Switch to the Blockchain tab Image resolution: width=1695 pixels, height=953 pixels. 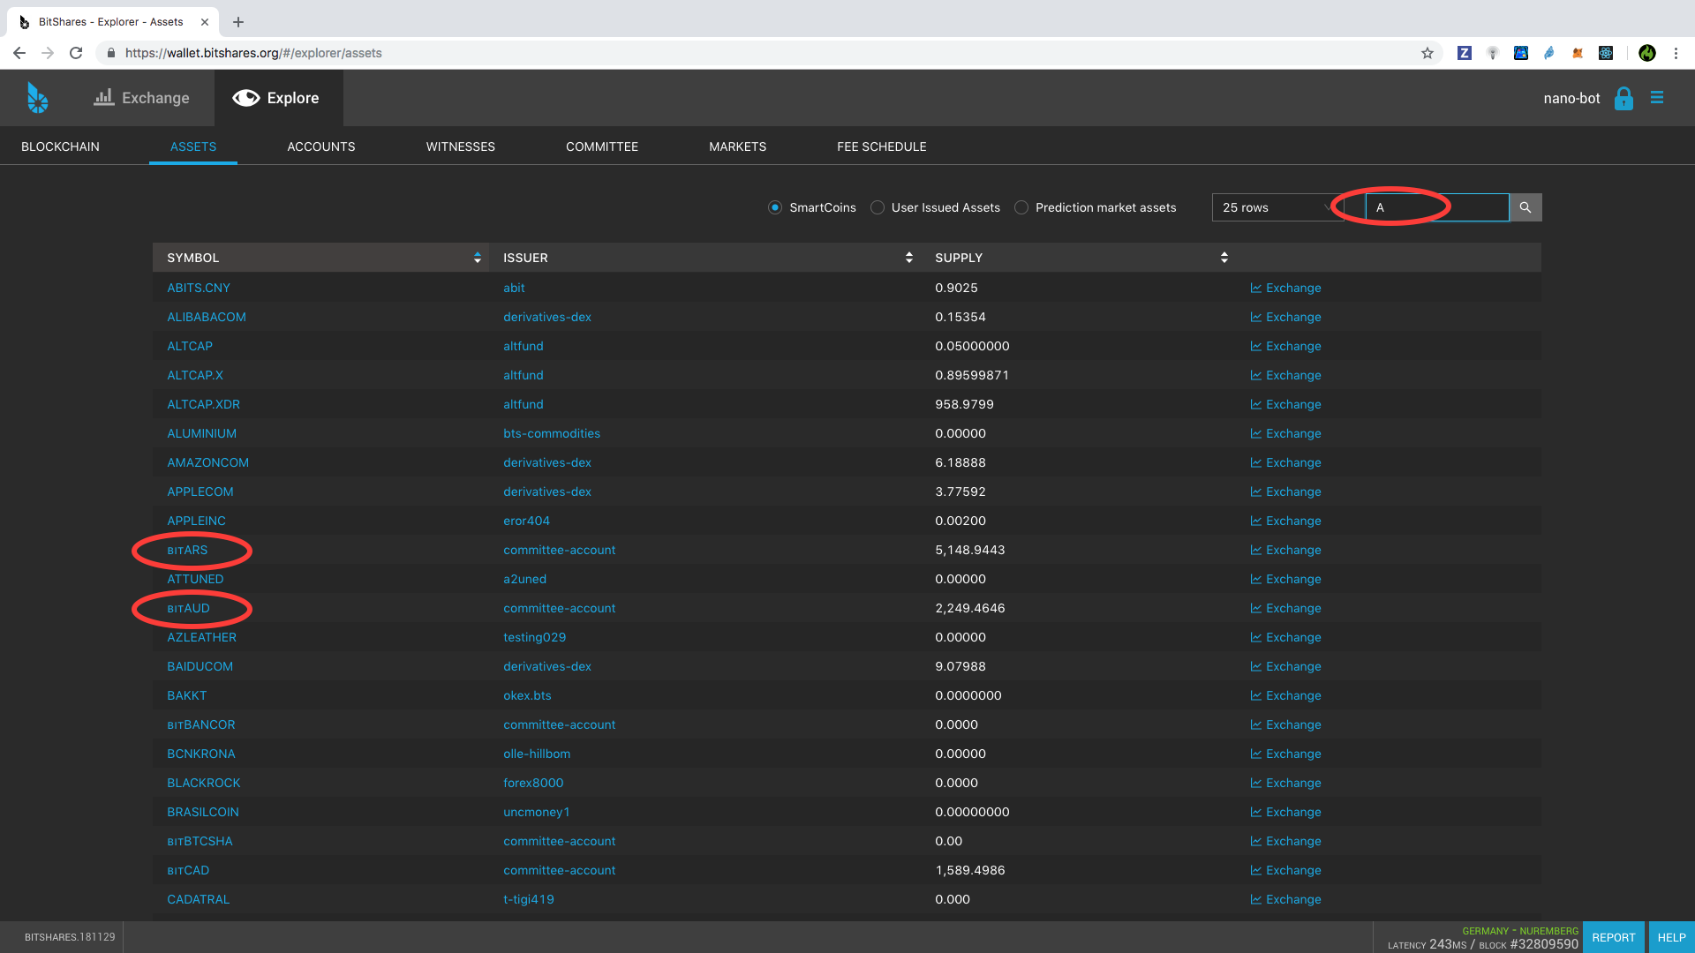[60, 146]
